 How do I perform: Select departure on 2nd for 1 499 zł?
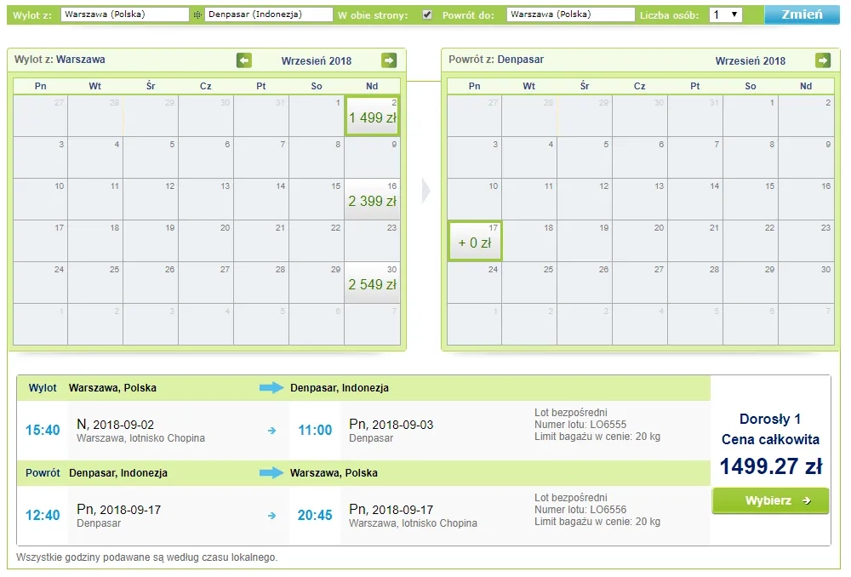click(372, 116)
